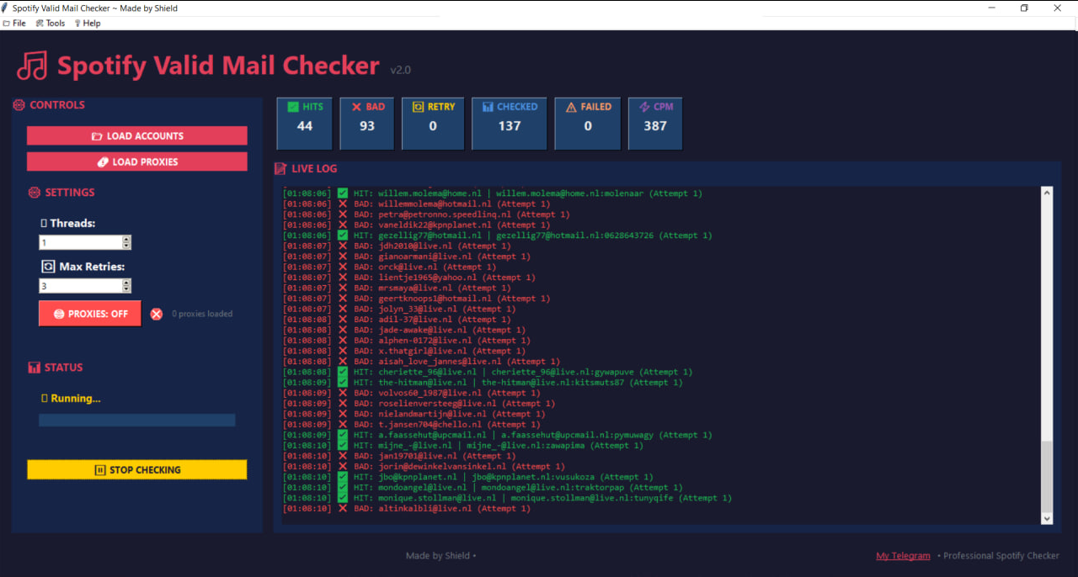Close the Spotify Valid Mail Checker window
Screen dimensions: 1078x577
tap(1058, 8)
